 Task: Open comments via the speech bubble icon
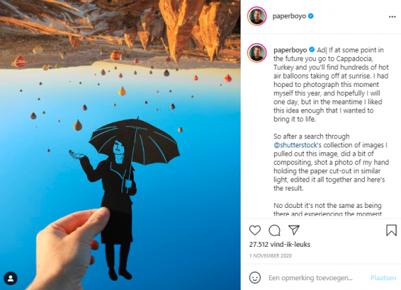click(x=275, y=230)
